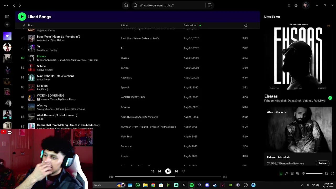Select Sunn Raha Hai (Male Version)

[x=55, y=76]
